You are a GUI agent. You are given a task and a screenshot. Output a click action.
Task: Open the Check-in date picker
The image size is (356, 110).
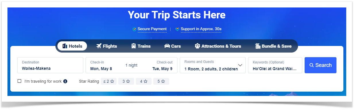[x=101, y=65]
